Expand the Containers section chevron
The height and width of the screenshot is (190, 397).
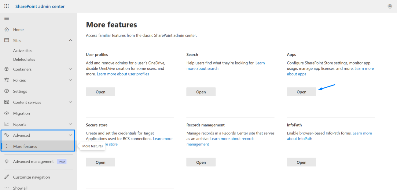click(71, 69)
